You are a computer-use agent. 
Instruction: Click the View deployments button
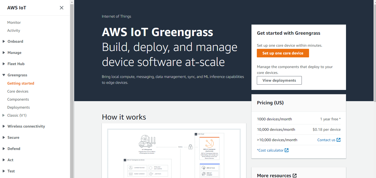[x=279, y=80]
